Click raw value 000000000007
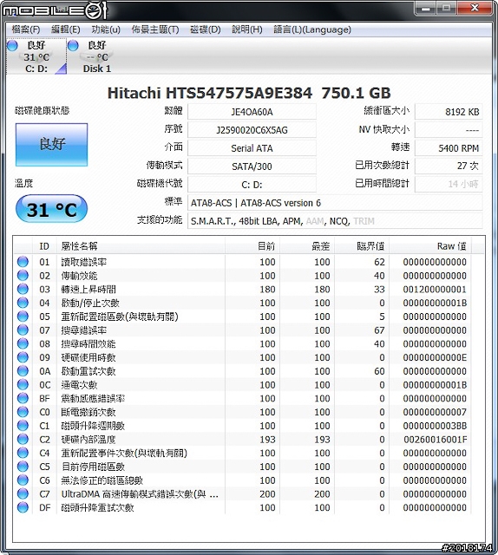498x555 pixels. pos(435,412)
